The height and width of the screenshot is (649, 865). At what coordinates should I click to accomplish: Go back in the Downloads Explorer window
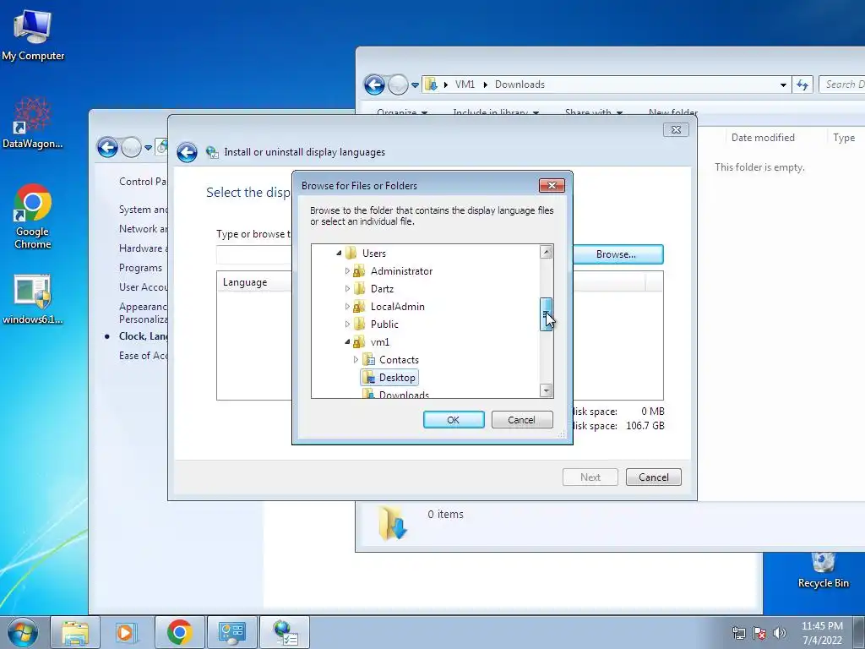(374, 85)
